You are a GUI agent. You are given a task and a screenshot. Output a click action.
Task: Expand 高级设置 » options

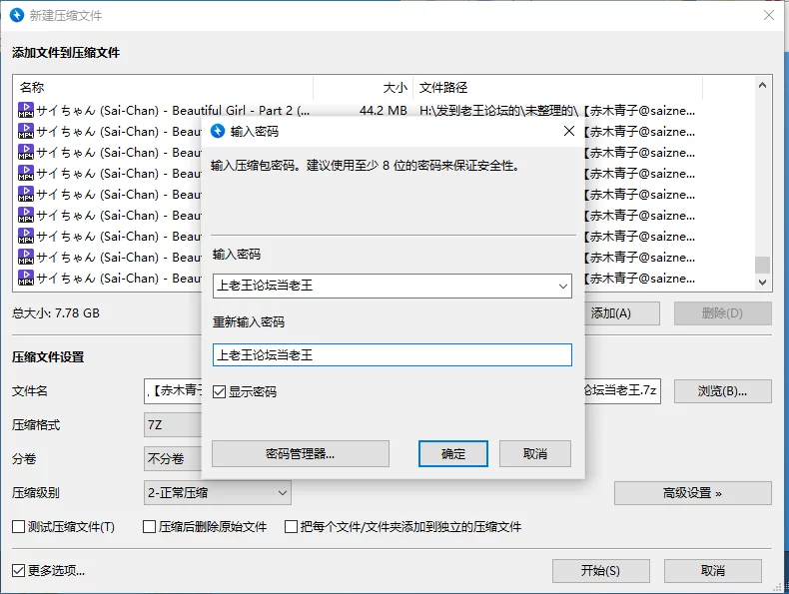coord(692,493)
